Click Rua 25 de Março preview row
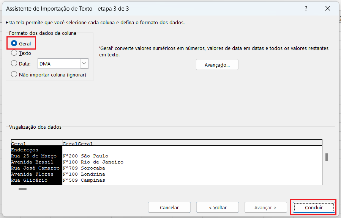The width and height of the screenshot is (341, 218). (34, 156)
